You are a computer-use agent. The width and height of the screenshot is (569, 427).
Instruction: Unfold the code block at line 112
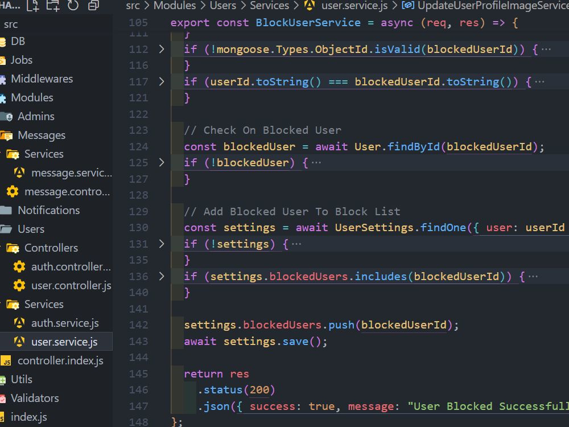162,49
